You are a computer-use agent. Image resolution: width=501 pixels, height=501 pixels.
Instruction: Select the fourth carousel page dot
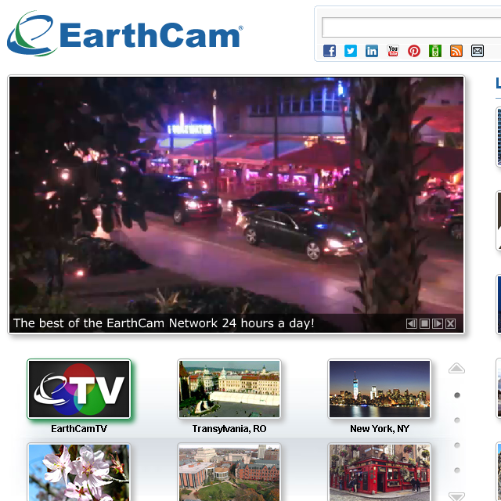[x=457, y=470]
